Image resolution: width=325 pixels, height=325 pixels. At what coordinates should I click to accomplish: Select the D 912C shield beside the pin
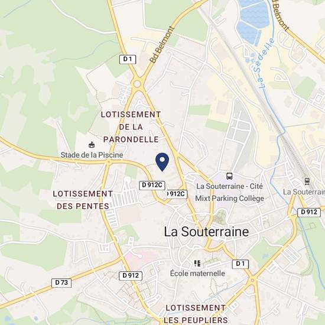pos(152,186)
